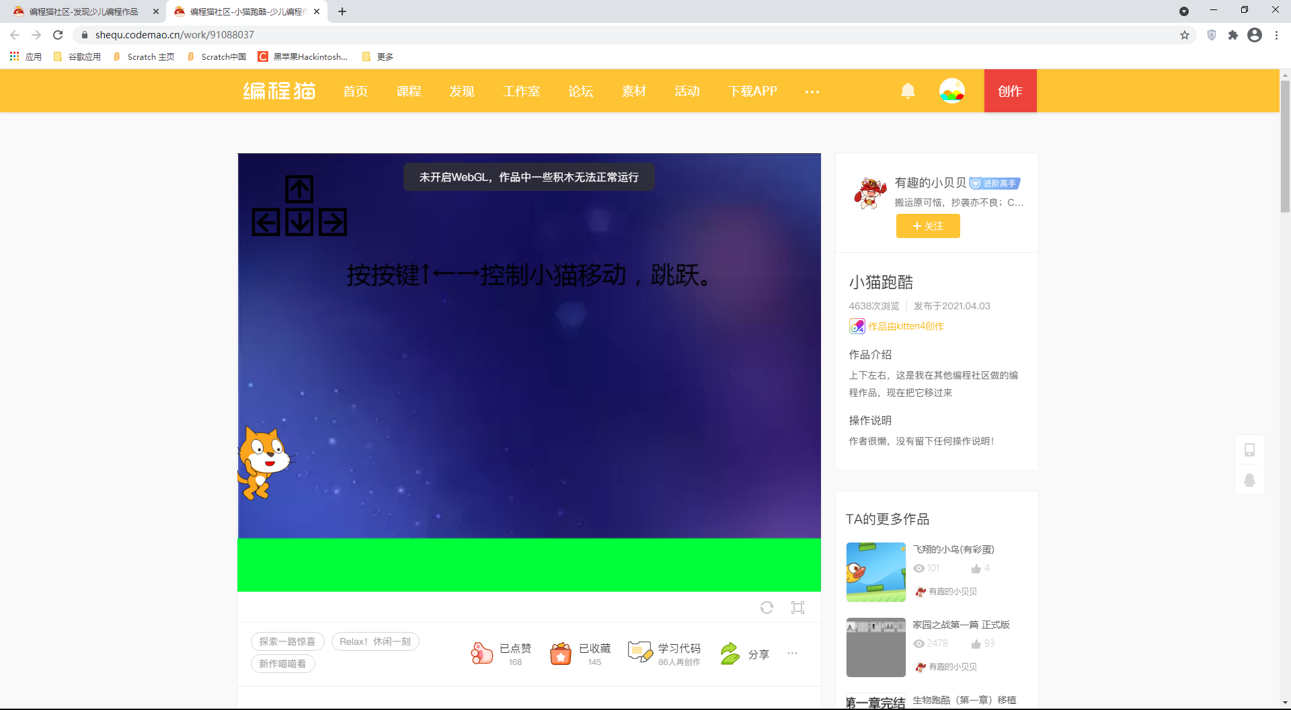Reload the current page
The height and width of the screenshot is (710, 1291).
pos(58,35)
